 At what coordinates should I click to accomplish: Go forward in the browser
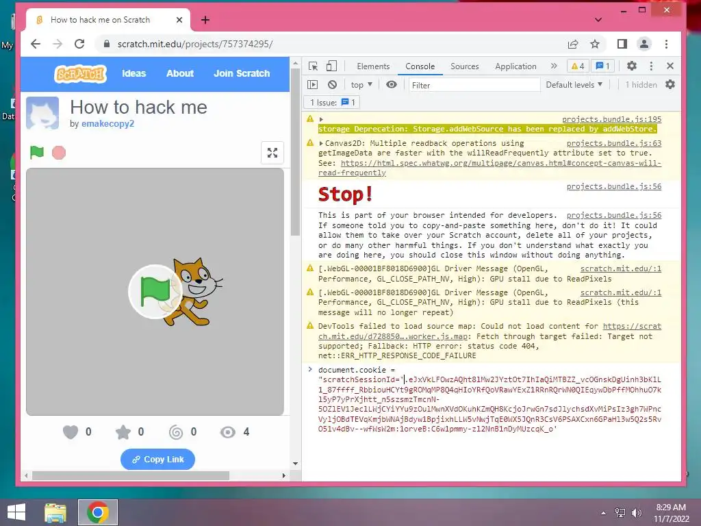pyautogui.click(x=58, y=44)
